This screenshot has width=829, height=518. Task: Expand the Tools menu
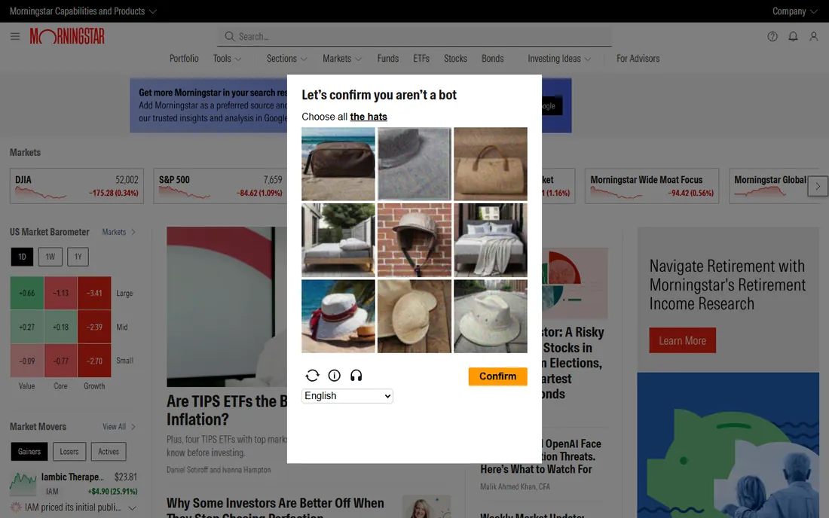(228, 59)
